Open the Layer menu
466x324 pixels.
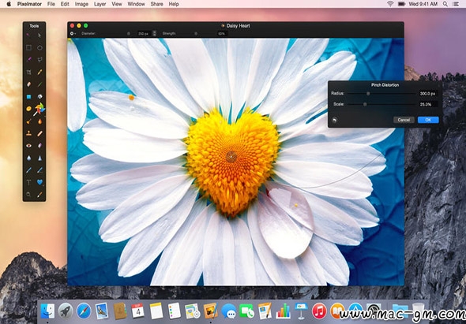pos(100,4)
